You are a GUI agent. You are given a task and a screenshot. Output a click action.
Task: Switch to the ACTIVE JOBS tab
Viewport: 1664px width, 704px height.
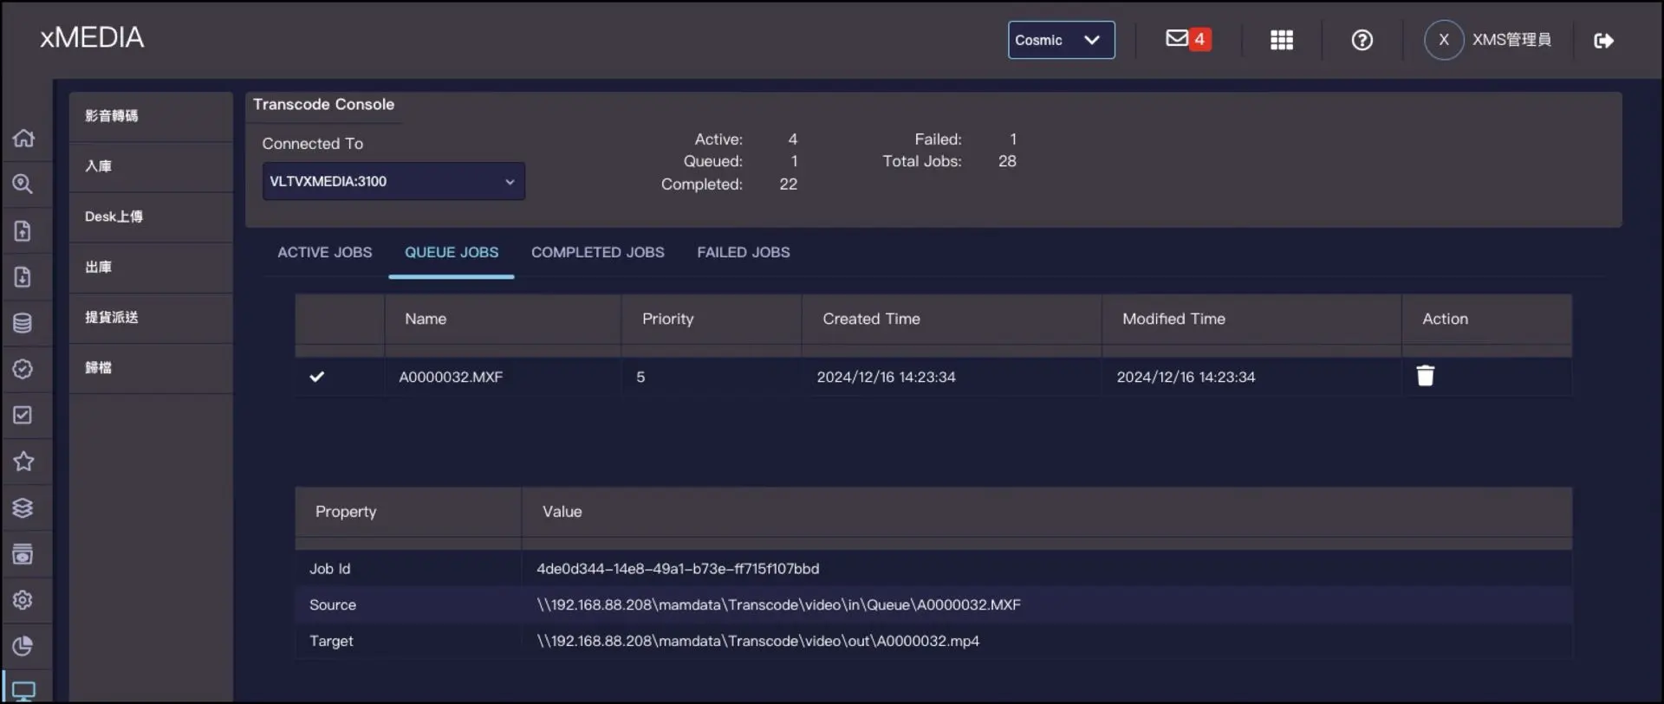pos(324,252)
